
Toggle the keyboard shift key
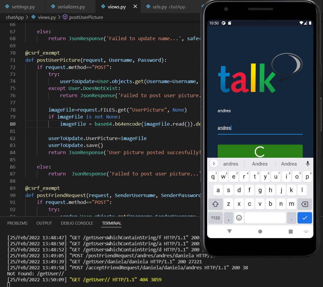tap(215, 204)
